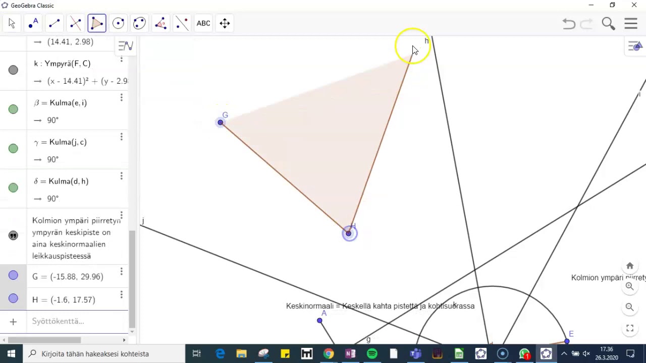Open the search magnifier in toolbar
This screenshot has height=363, width=646.
tap(608, 24)
